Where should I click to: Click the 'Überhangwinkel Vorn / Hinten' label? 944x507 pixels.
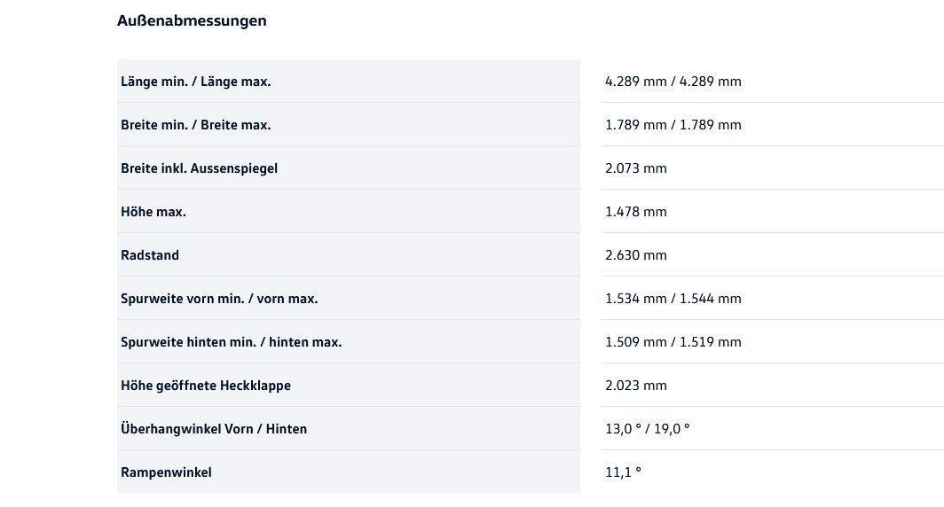tap(214, 429)
